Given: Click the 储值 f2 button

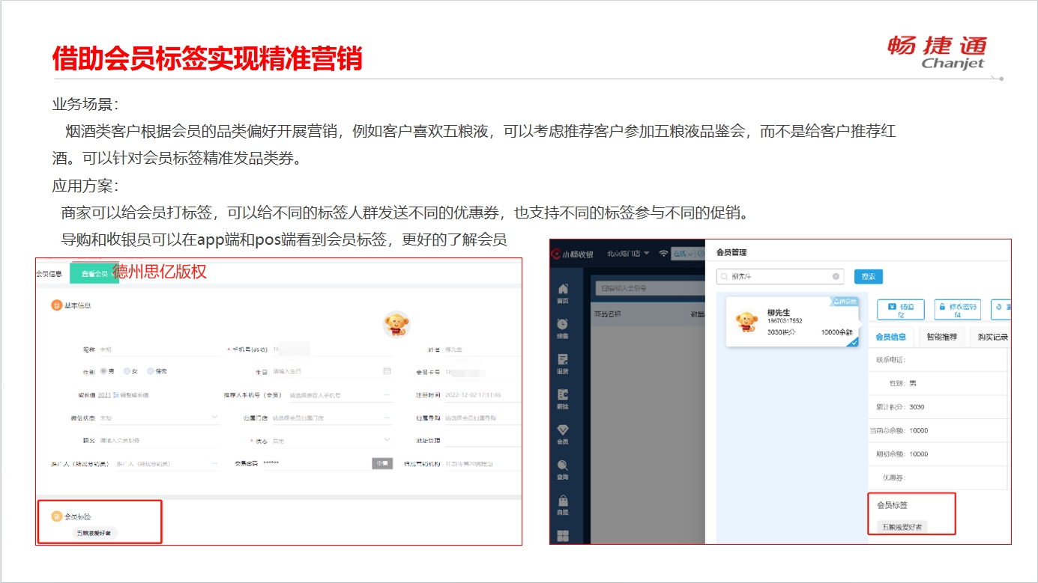Looking at the screenshot, I should (x=900, y=310).
